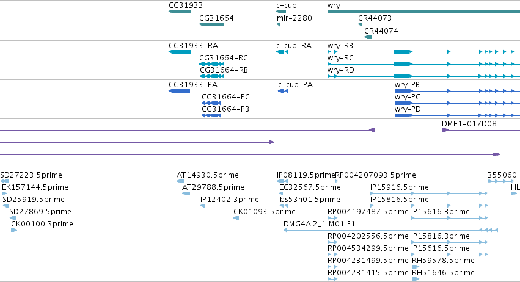
Task: Select the CR44074 gene label
Action: 381,31
